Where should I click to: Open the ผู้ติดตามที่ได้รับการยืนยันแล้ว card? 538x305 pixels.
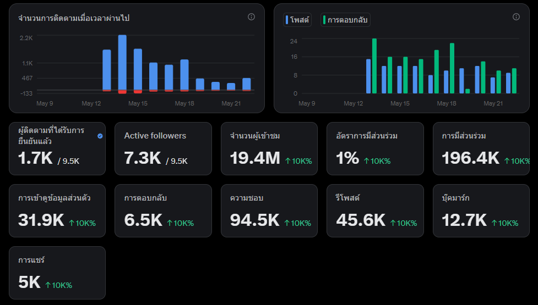coord(57,148)
